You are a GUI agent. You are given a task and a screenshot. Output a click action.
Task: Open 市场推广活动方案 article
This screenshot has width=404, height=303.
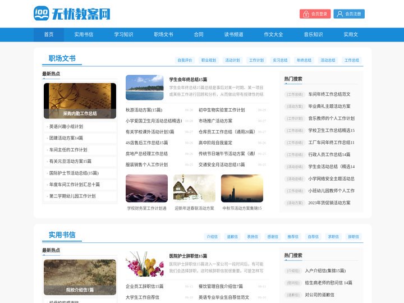[215, 121]
